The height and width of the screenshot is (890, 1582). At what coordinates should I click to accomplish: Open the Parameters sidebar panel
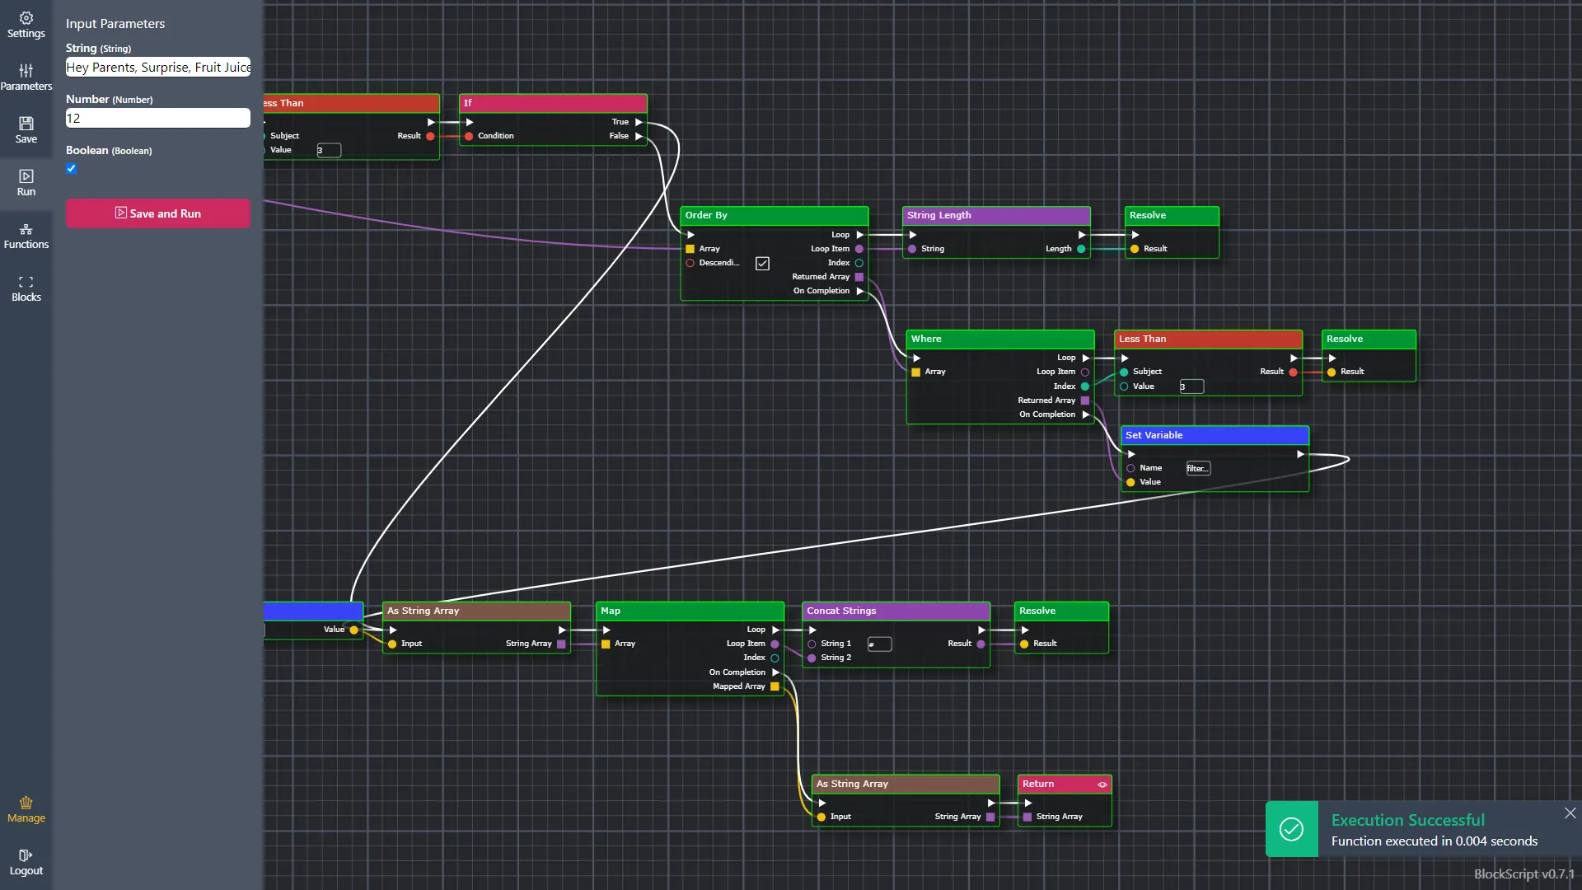(26, 77)
